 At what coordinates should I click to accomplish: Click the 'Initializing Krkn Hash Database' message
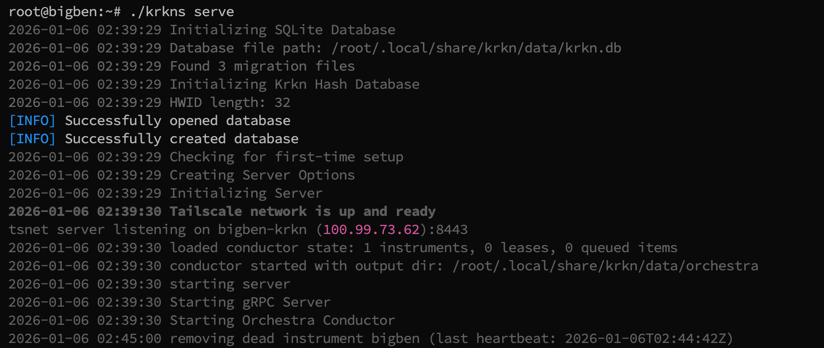[295, 84]
